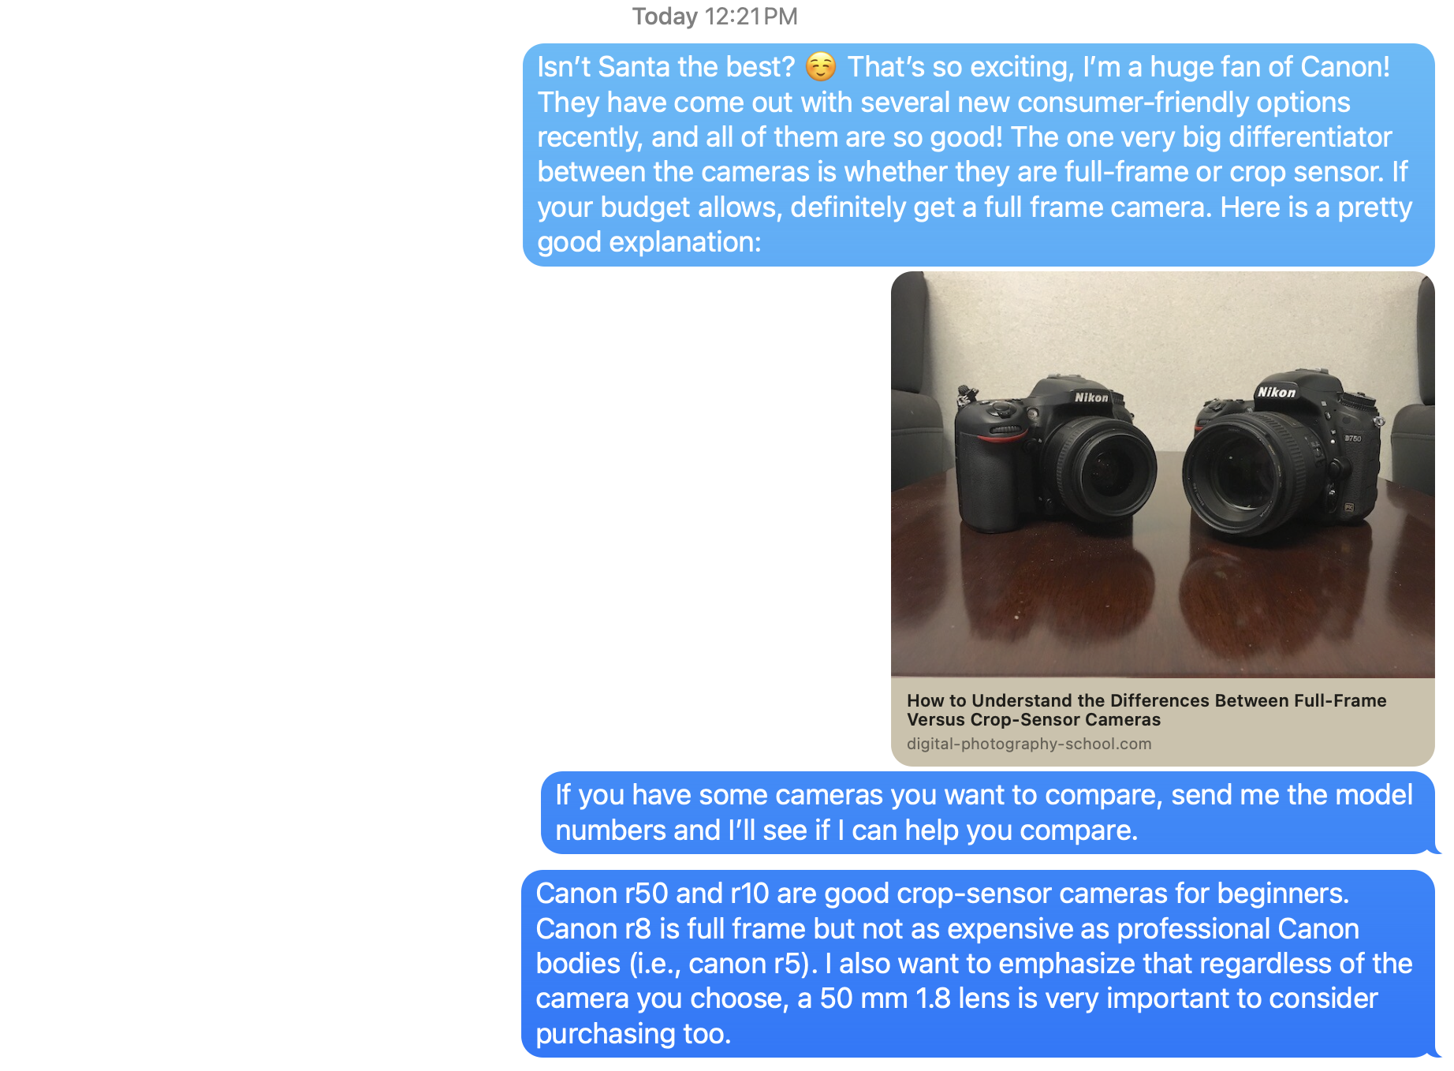
Task: Click the "Today 12:21 PM" timestamp
Action: pyautogui.click(x=714, y=17)
